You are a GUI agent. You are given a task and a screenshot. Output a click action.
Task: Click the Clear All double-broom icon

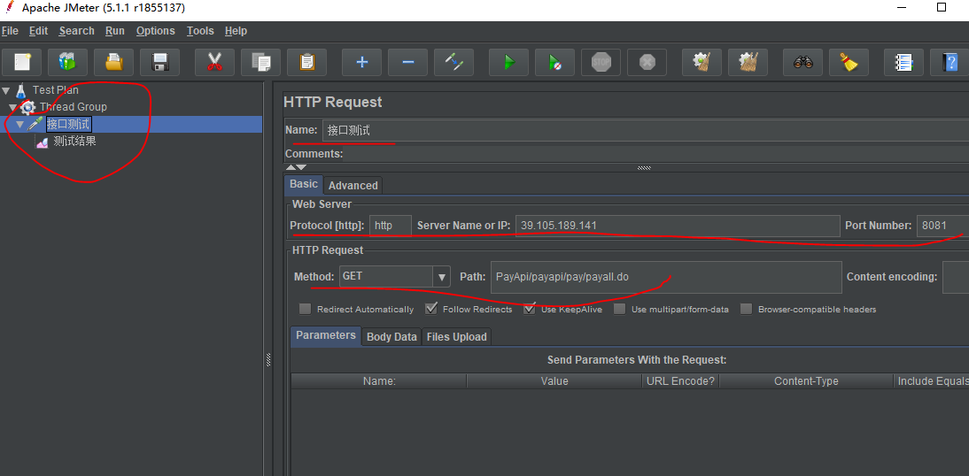(748, 62)
